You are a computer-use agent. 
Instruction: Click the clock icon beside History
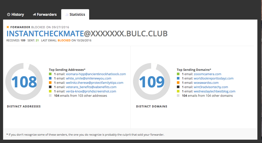8,14
